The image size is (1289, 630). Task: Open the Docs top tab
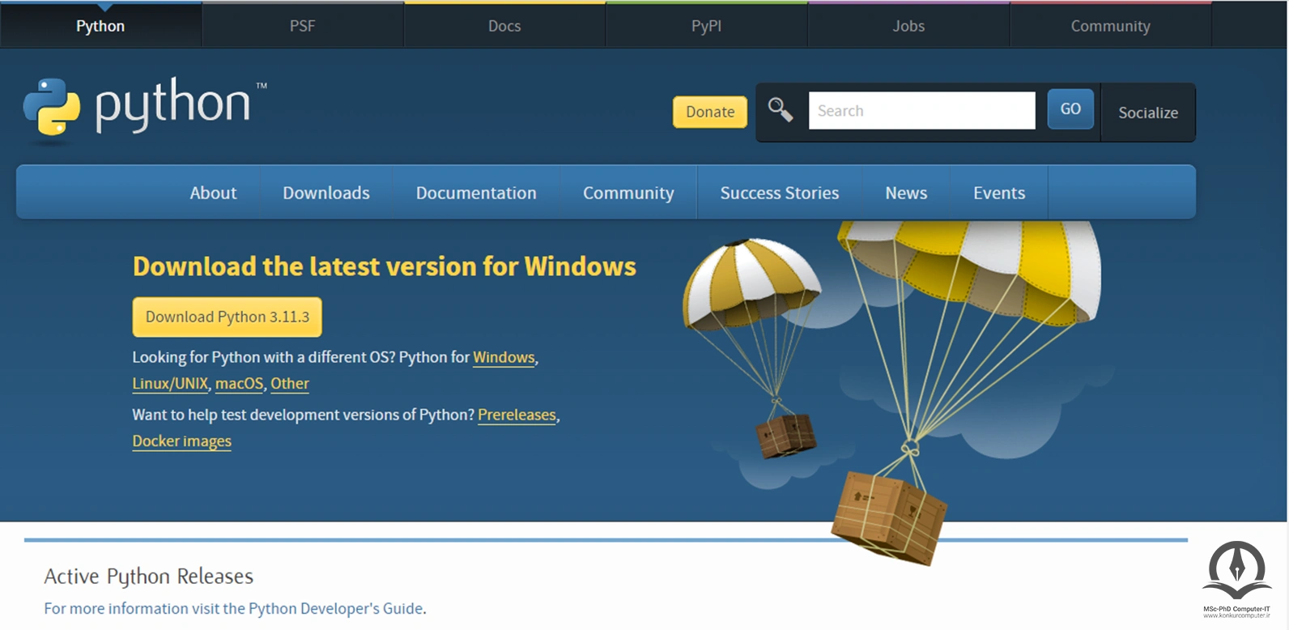coord(504,26)
